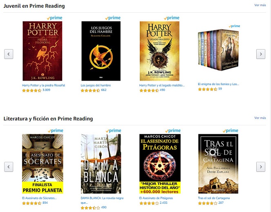
Task: Click the left carousel arrow in Literatura y ficción
Action: pyautogui.click(x=9, y=167)
